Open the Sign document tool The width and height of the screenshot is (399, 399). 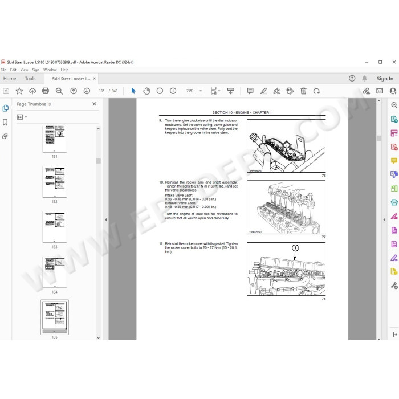click(276, 91)
